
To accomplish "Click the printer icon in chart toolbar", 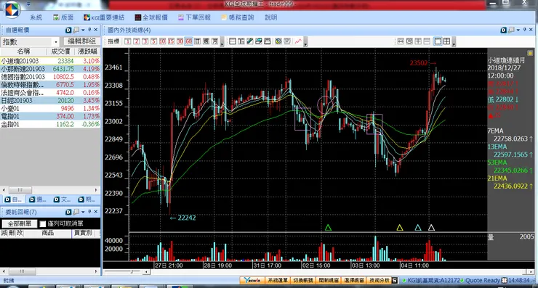I will pyautogui.click(x=268, y=41).
